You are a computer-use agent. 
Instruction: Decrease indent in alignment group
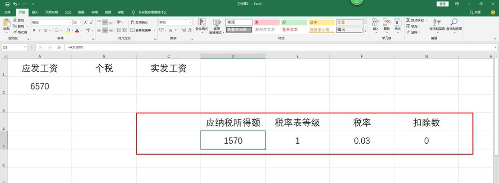click(119, 30)
